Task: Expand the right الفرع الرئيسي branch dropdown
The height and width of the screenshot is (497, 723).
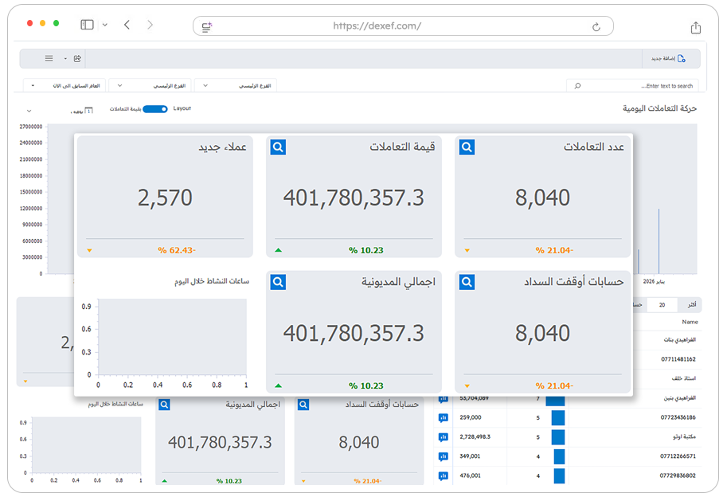Action: point(236,86)
